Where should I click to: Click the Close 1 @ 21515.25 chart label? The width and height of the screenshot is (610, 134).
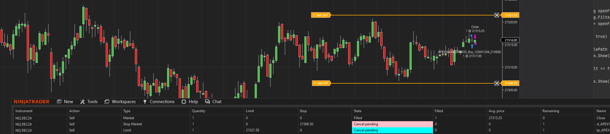(x=475, y=29)
